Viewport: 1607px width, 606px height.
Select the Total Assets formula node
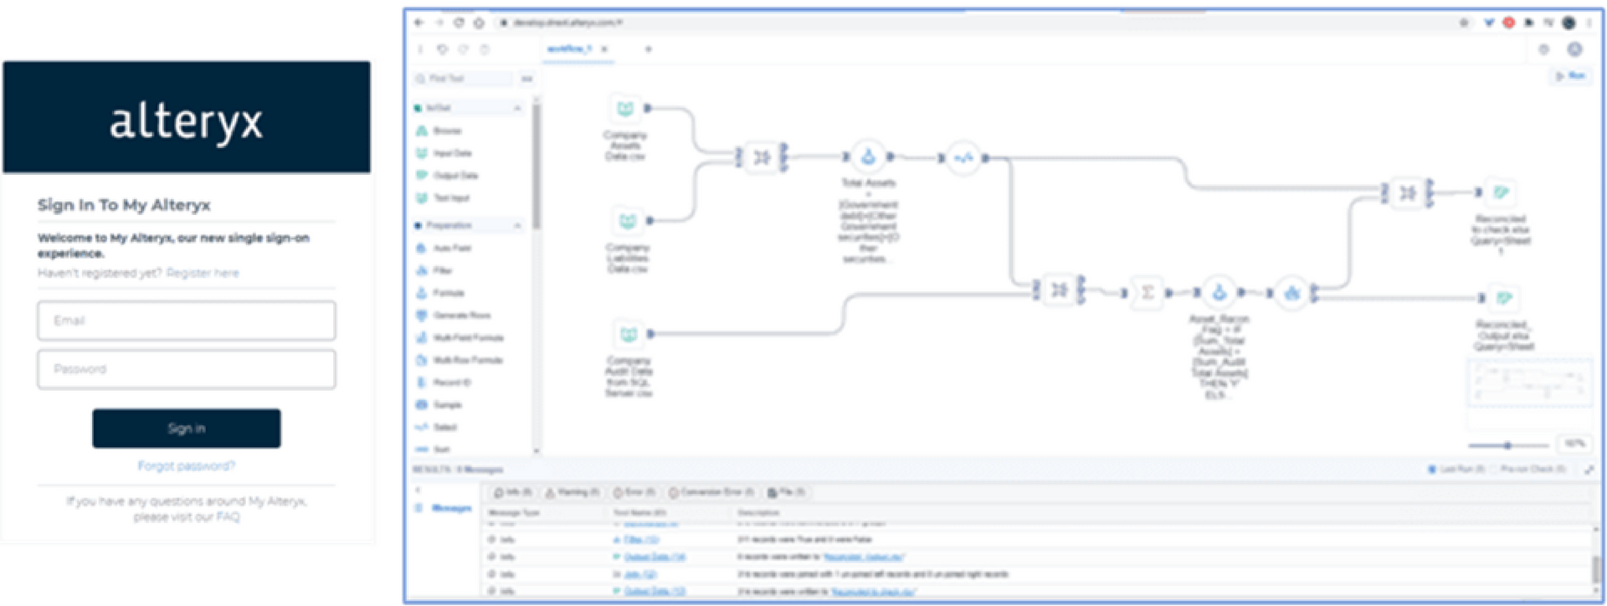(868, 157)
